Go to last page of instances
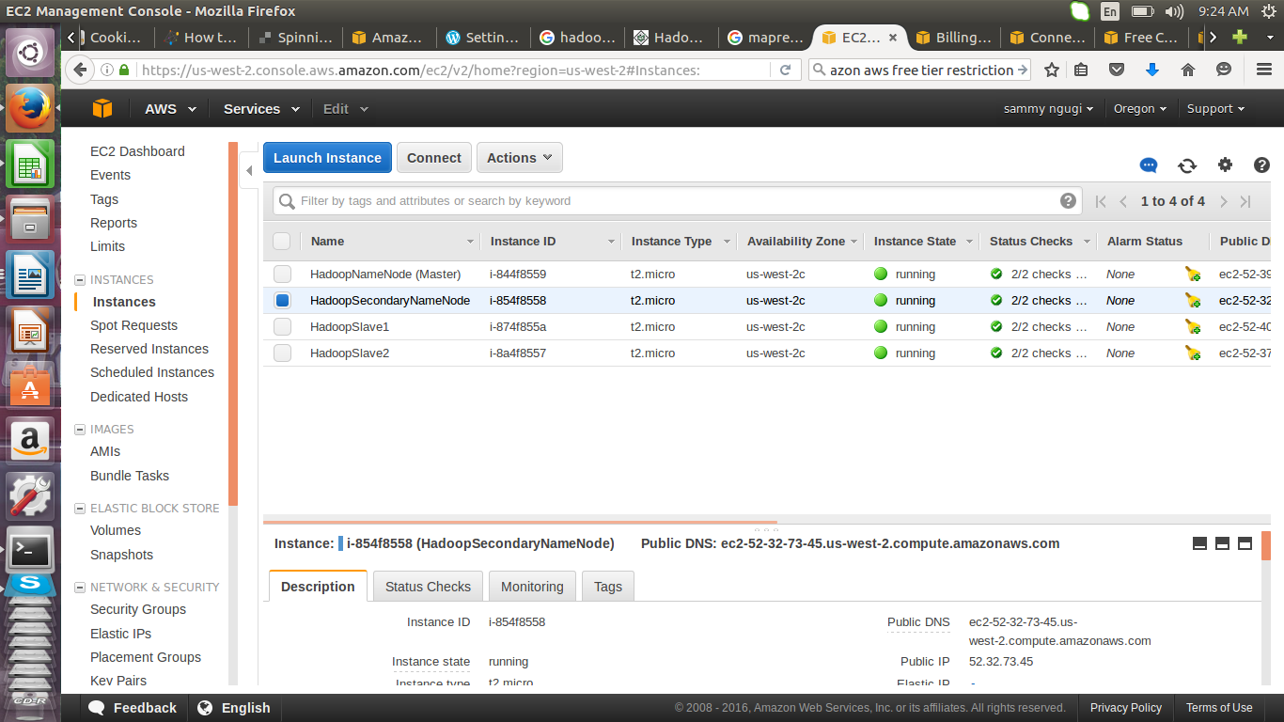Viewport: 1284px width, 722px height. click(x=1245, y=201)
